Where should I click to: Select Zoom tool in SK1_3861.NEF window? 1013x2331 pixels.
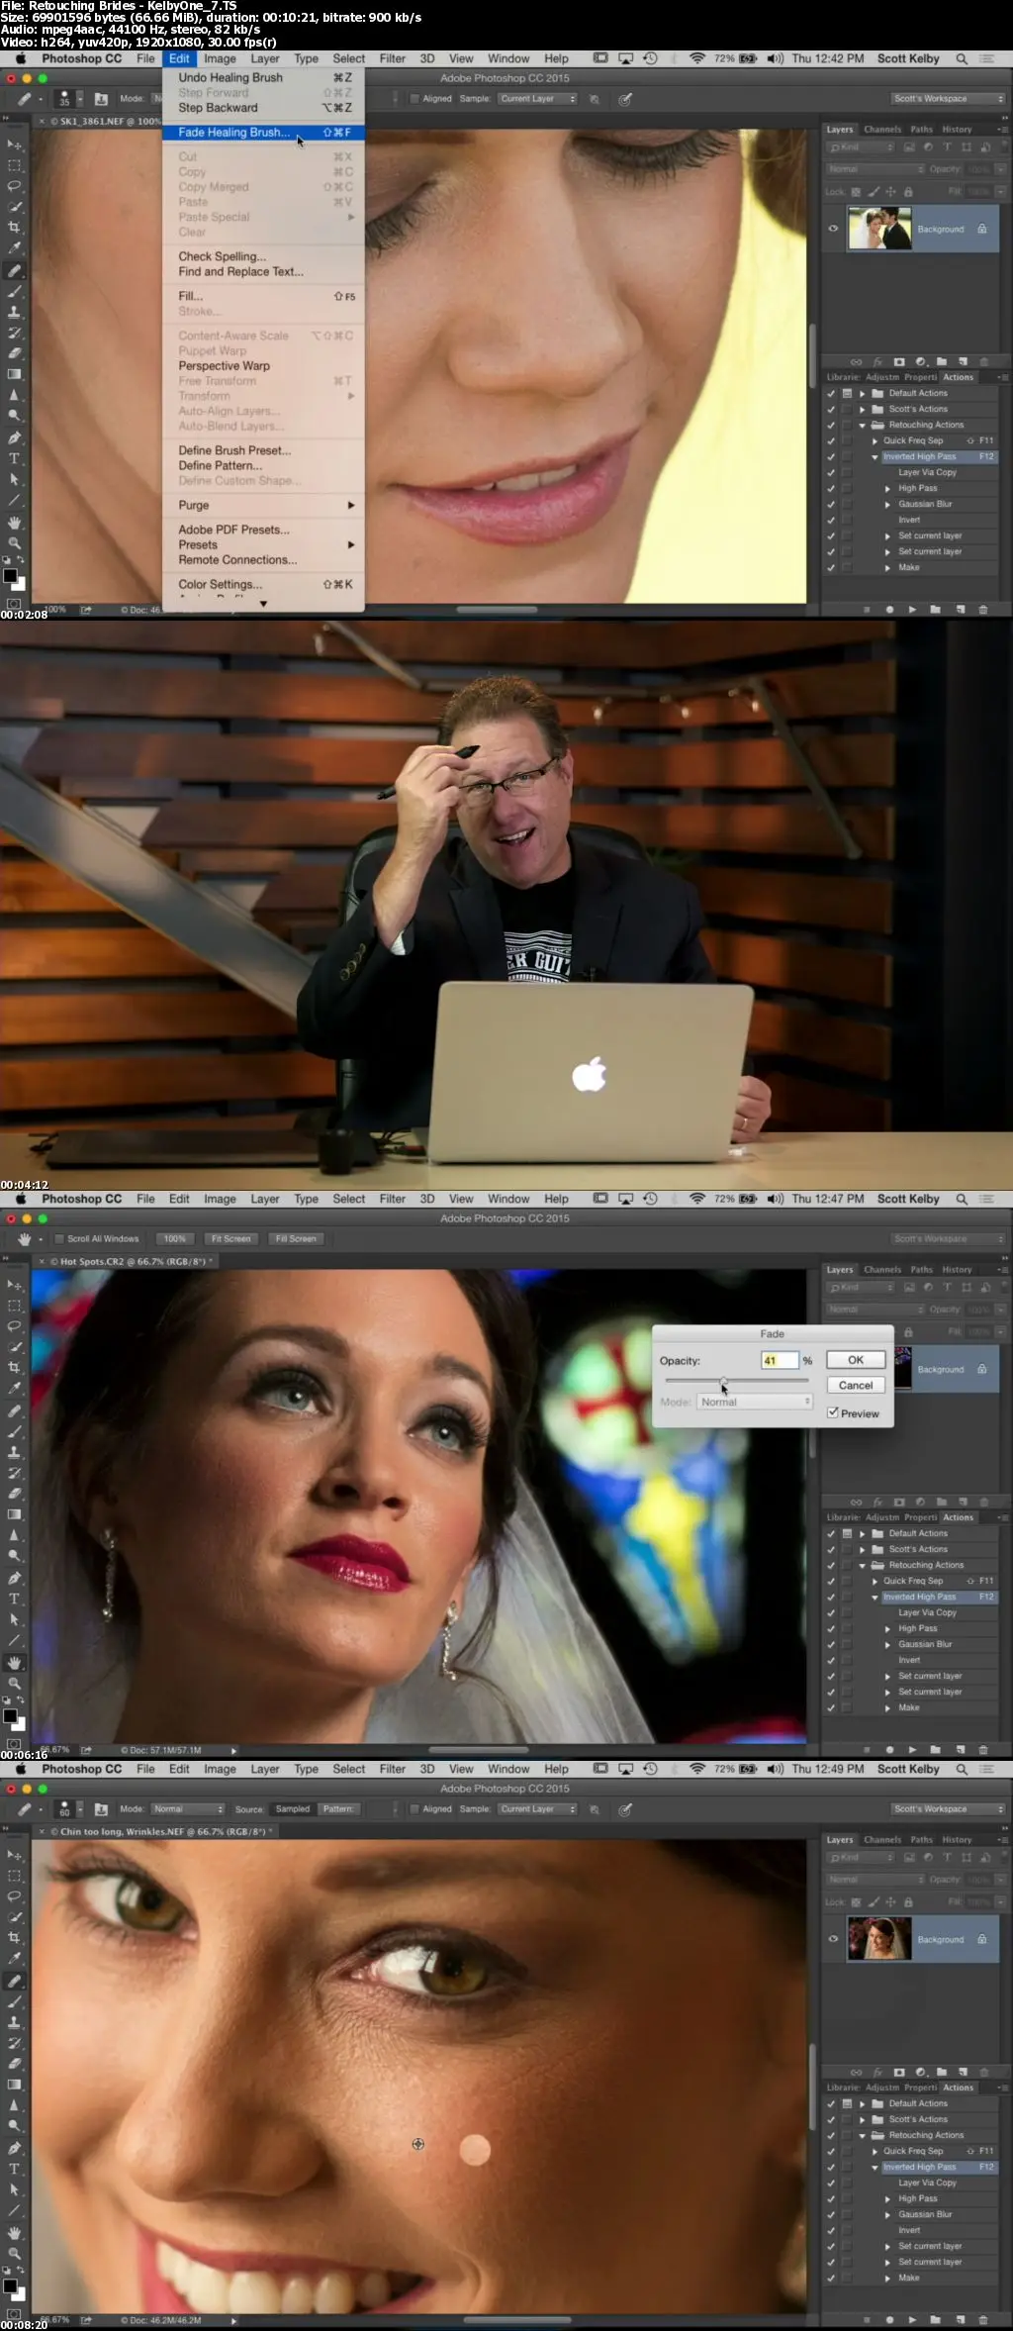pos(15,542)
